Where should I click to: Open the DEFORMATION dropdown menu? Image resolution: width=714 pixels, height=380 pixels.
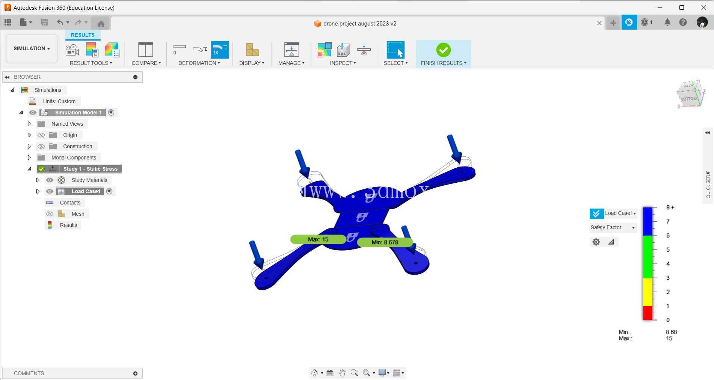(199, 63)
